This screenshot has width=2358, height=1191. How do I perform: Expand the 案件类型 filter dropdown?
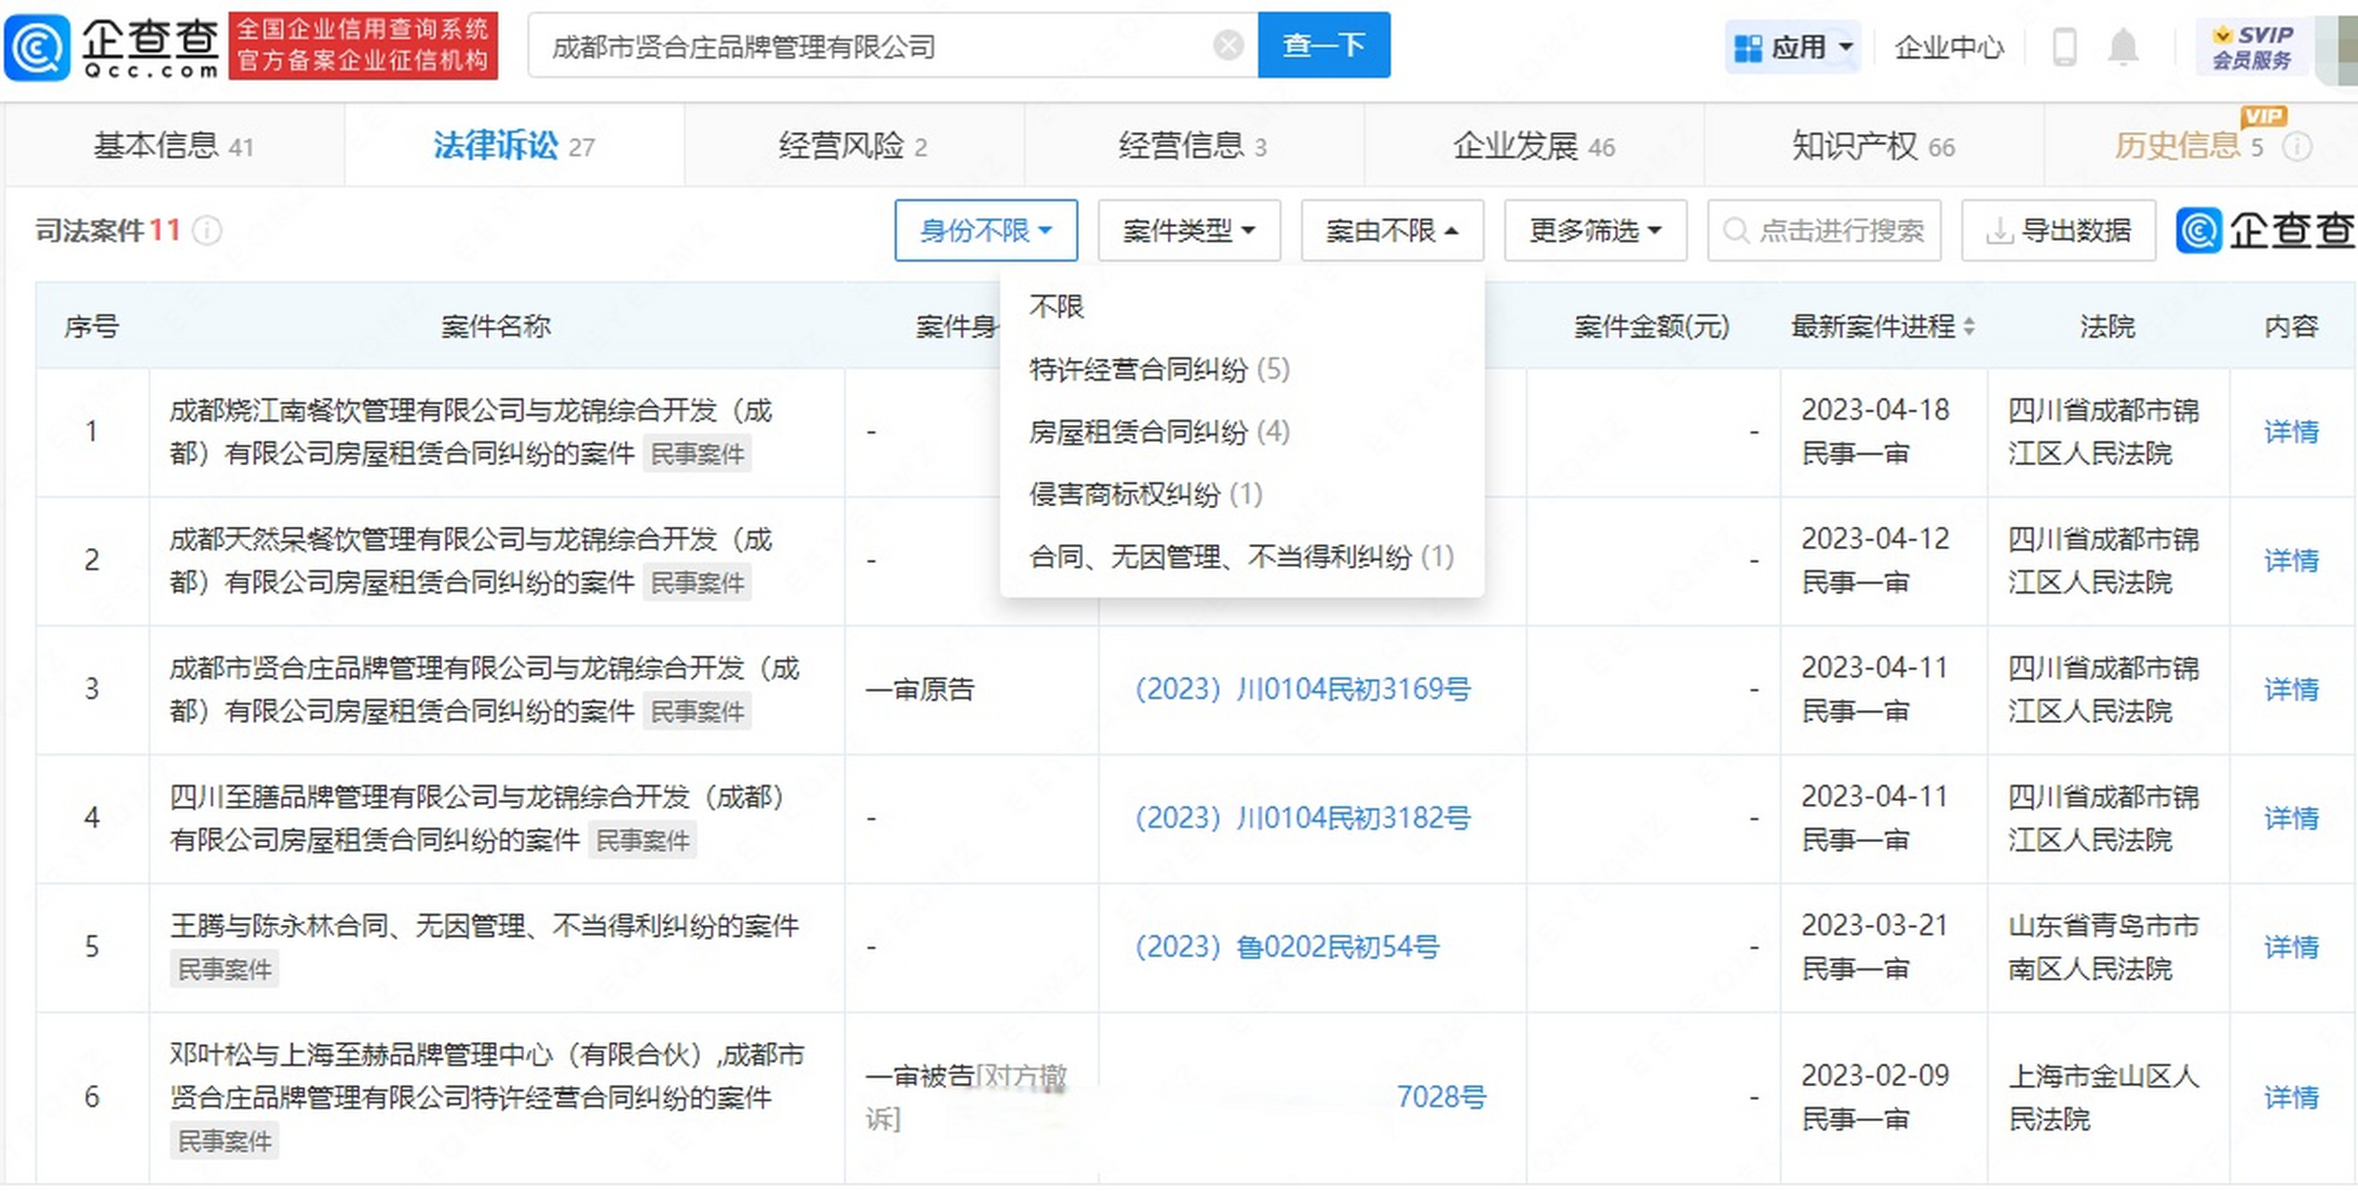pos(1189,230)
